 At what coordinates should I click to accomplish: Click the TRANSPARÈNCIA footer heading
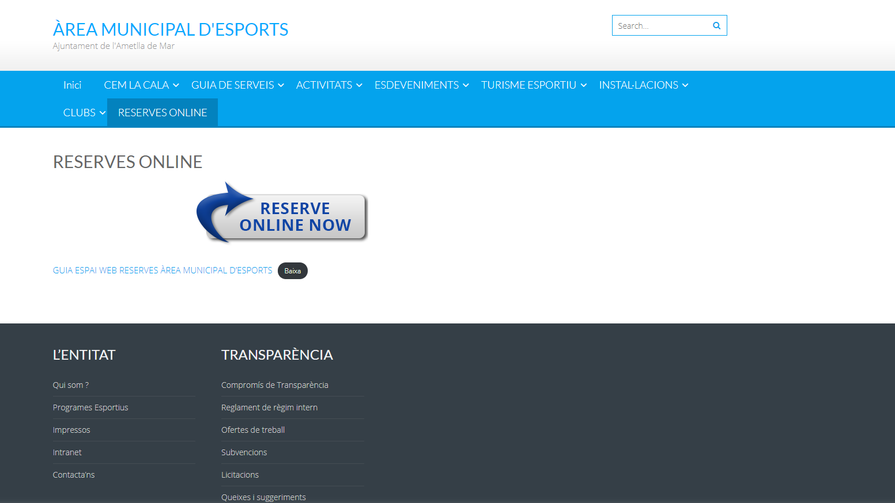coord(277,355)
